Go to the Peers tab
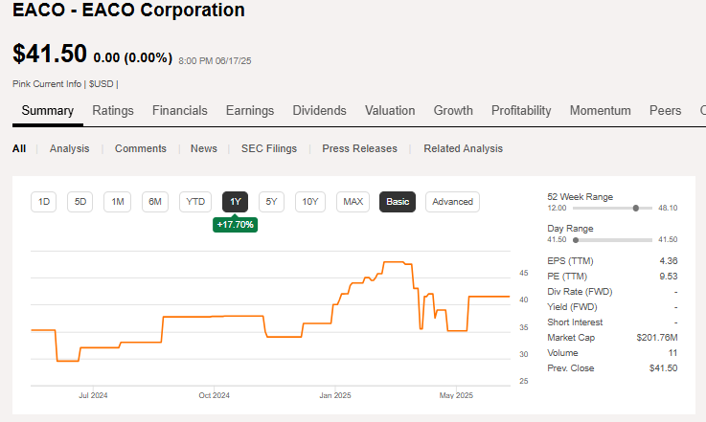The image size is (706, 422). coord(665,111)
